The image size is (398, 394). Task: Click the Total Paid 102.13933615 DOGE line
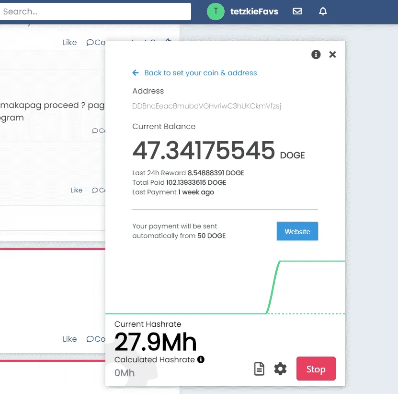click(x=179, y=182)
